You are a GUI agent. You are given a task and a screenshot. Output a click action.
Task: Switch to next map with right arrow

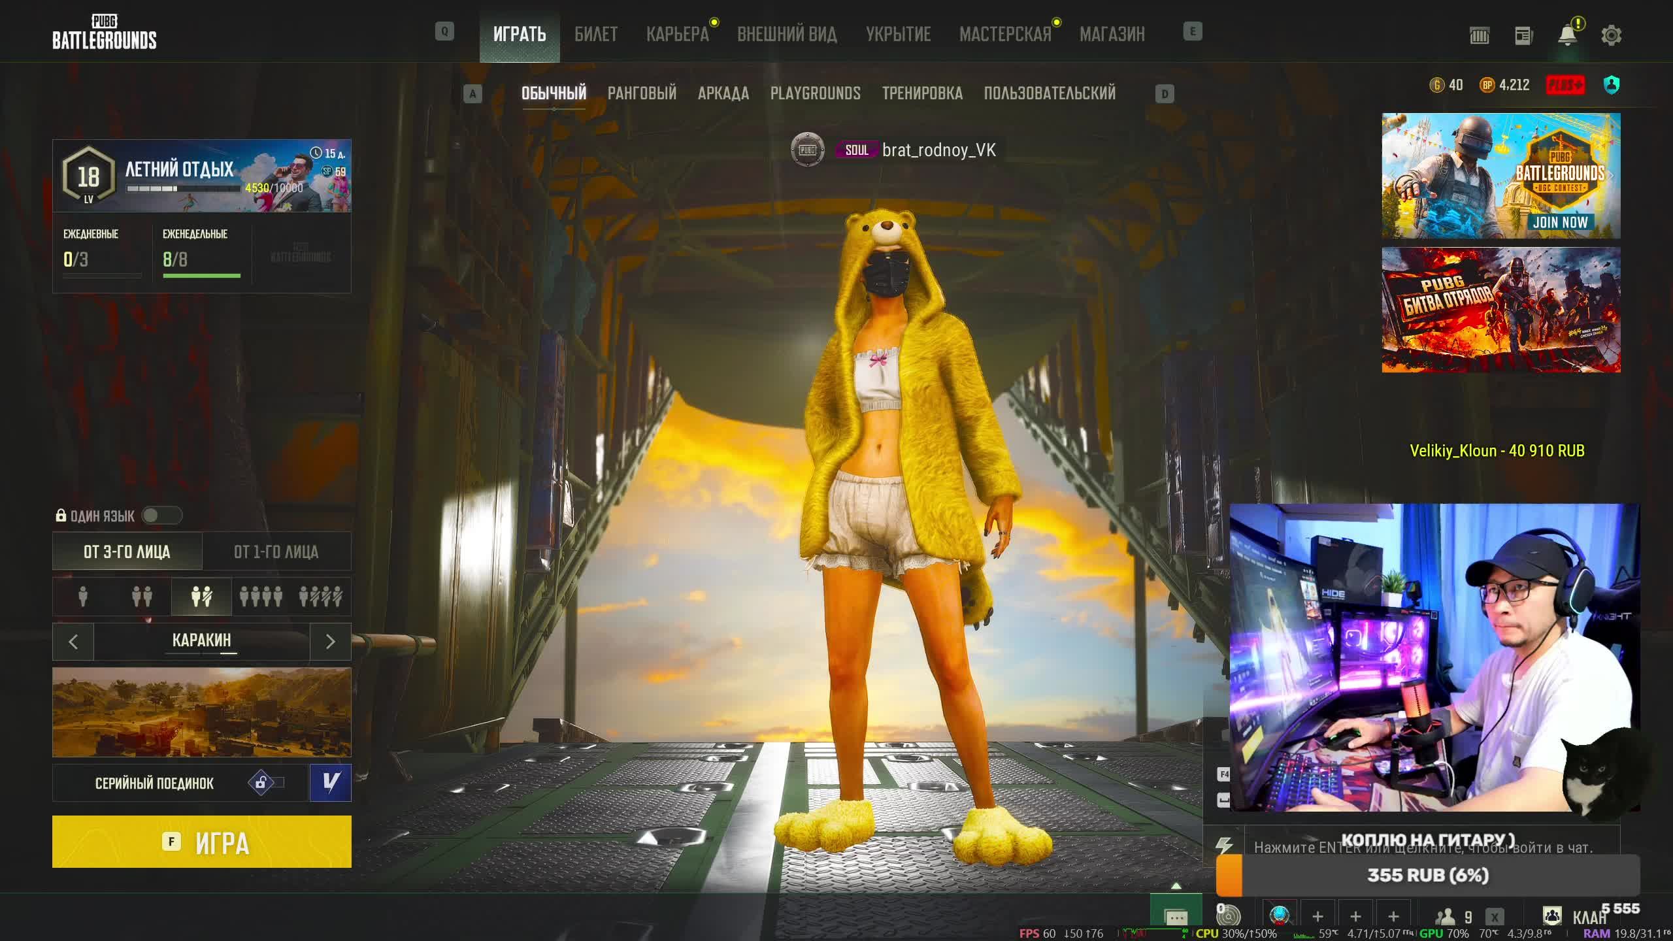pos(331,642)
